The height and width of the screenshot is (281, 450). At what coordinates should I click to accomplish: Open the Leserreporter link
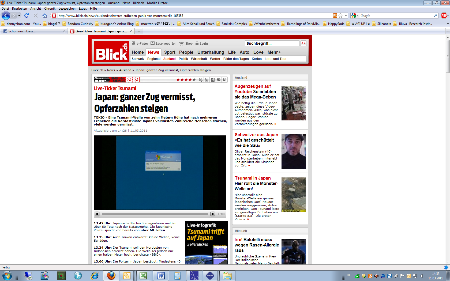(x=163, y=43)
